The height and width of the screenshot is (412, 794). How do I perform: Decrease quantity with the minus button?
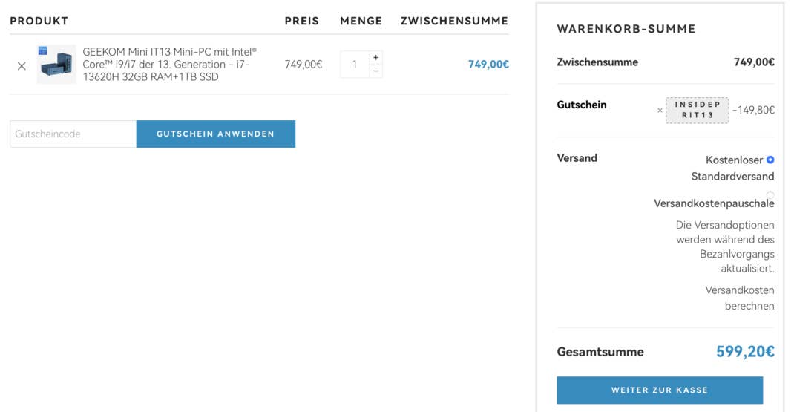tap(375, 71)
